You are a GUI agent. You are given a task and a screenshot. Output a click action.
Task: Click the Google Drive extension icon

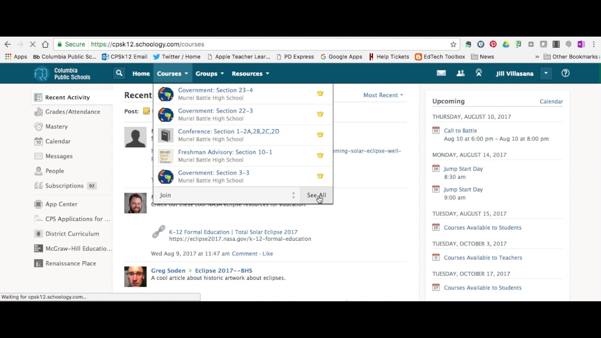coord(506,44)
